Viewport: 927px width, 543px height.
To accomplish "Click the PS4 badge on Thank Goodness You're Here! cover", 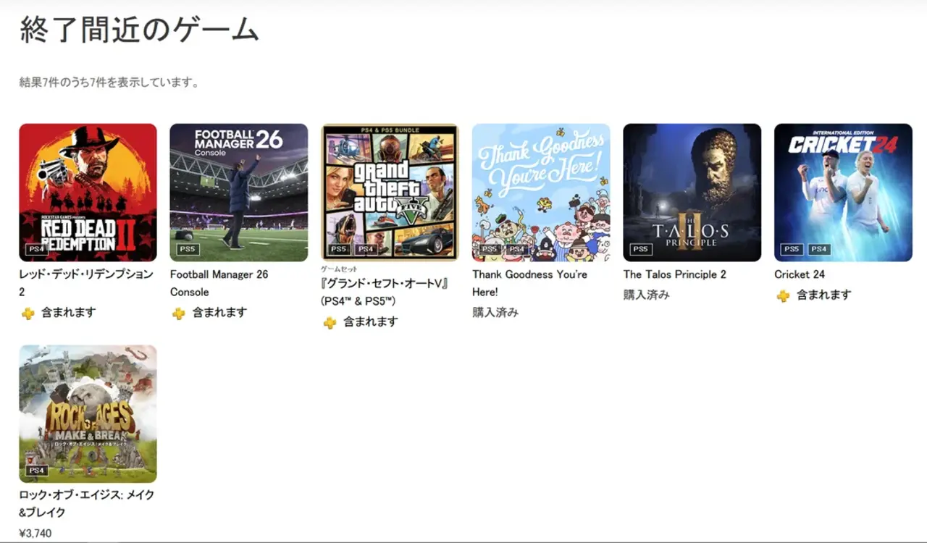I will (x=517, y=250).
